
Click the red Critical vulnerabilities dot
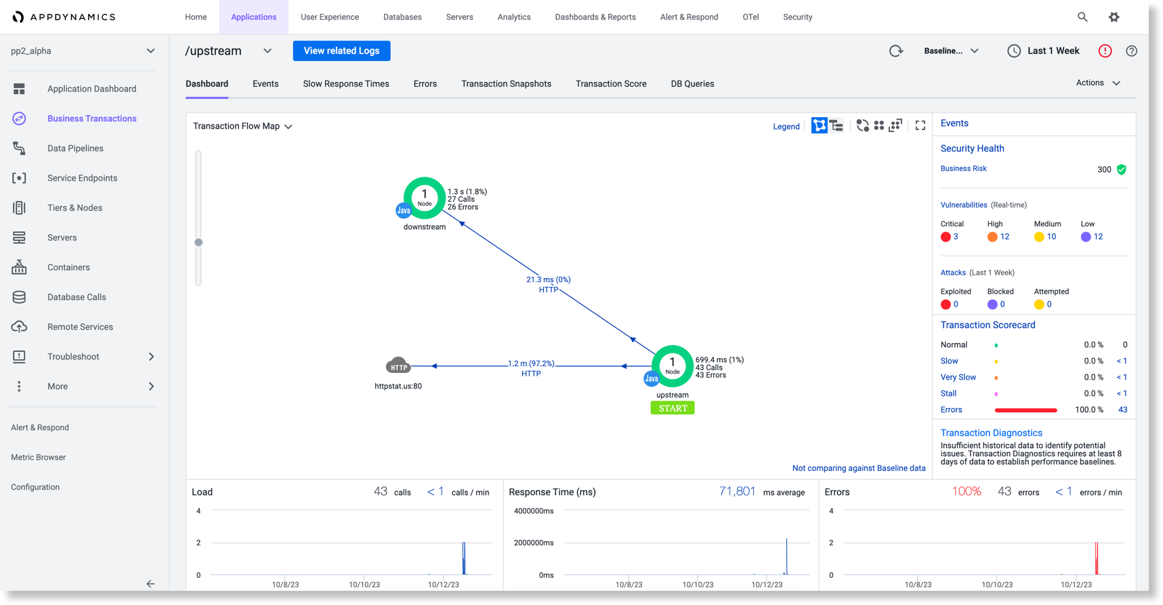pyautogui.click(x=946, y=237)
